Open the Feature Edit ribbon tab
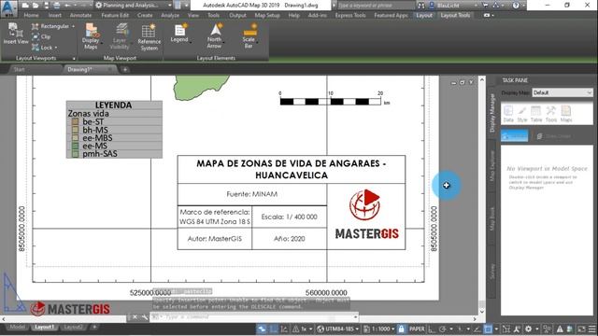The image size is (598, 336). click(115, 15)
